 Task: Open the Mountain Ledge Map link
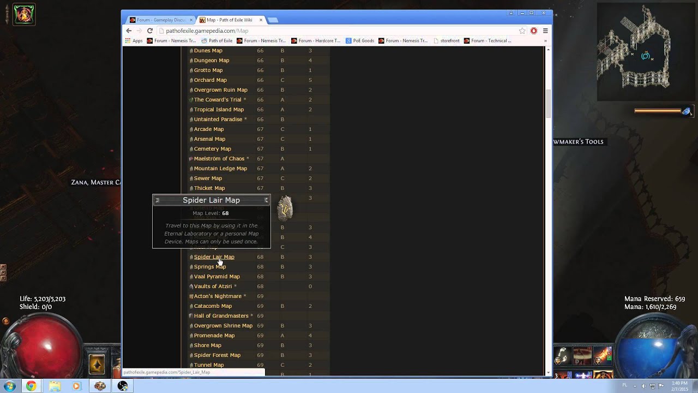pos(220,169)
